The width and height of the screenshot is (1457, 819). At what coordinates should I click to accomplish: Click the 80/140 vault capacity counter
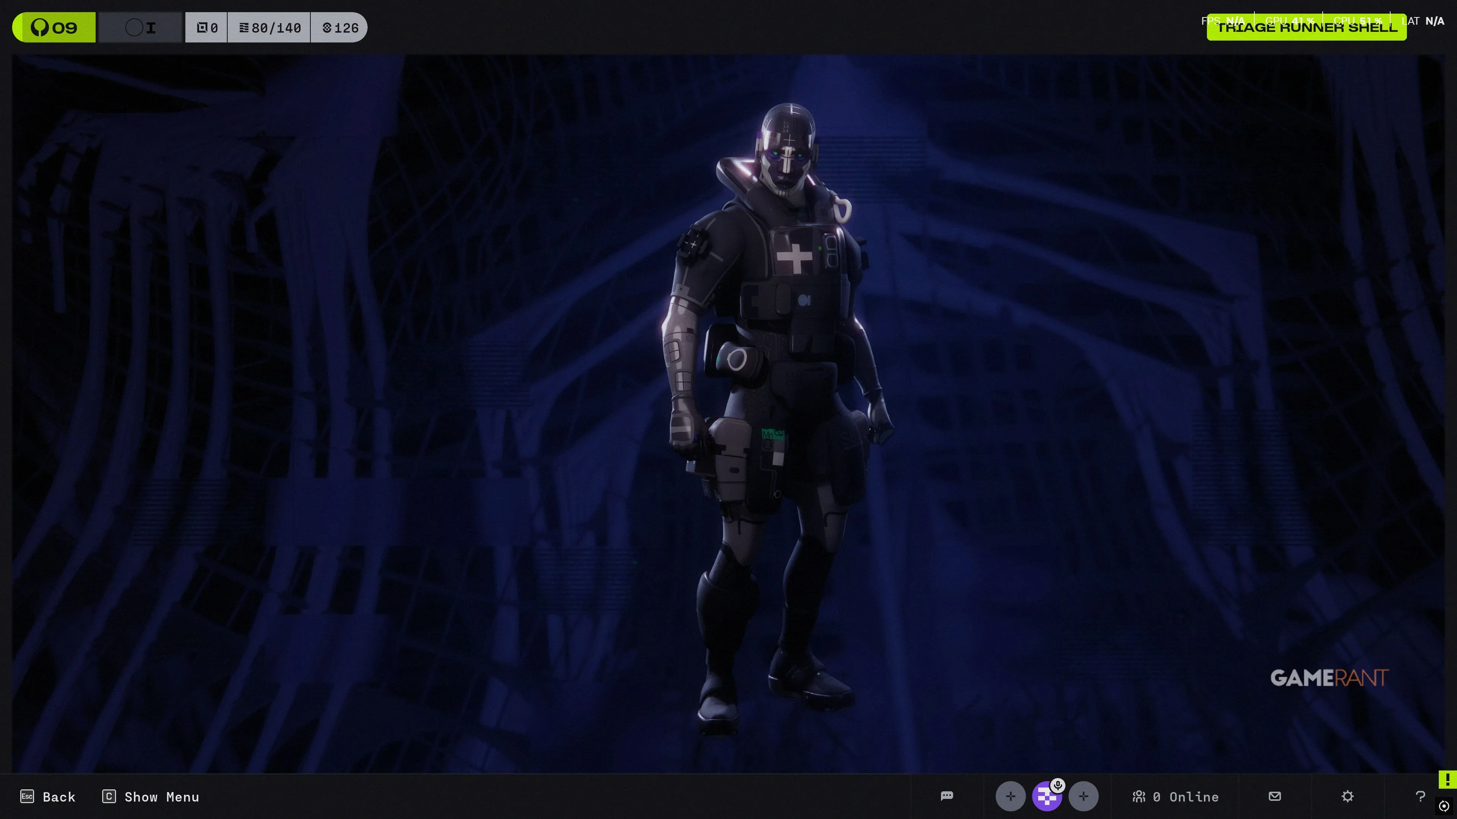pos(269,27)
